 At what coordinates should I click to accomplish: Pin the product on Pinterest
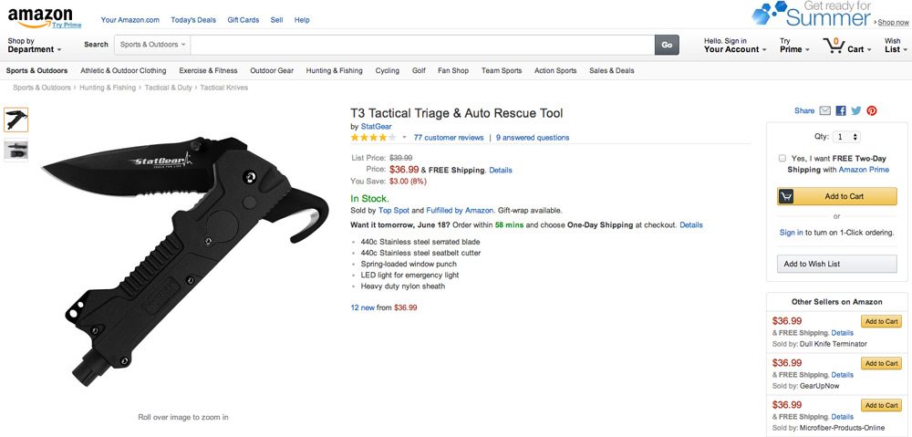click(872, 111)
